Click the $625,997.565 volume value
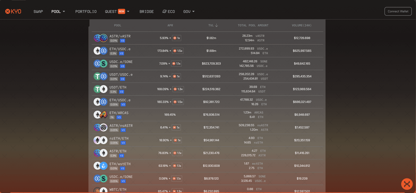 click(x=302, y=51)
